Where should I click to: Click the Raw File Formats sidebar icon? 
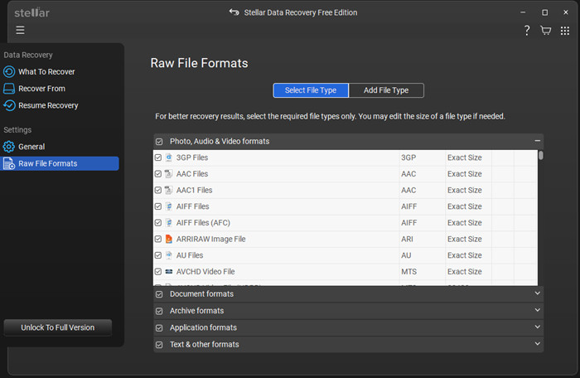click(9, 163)
